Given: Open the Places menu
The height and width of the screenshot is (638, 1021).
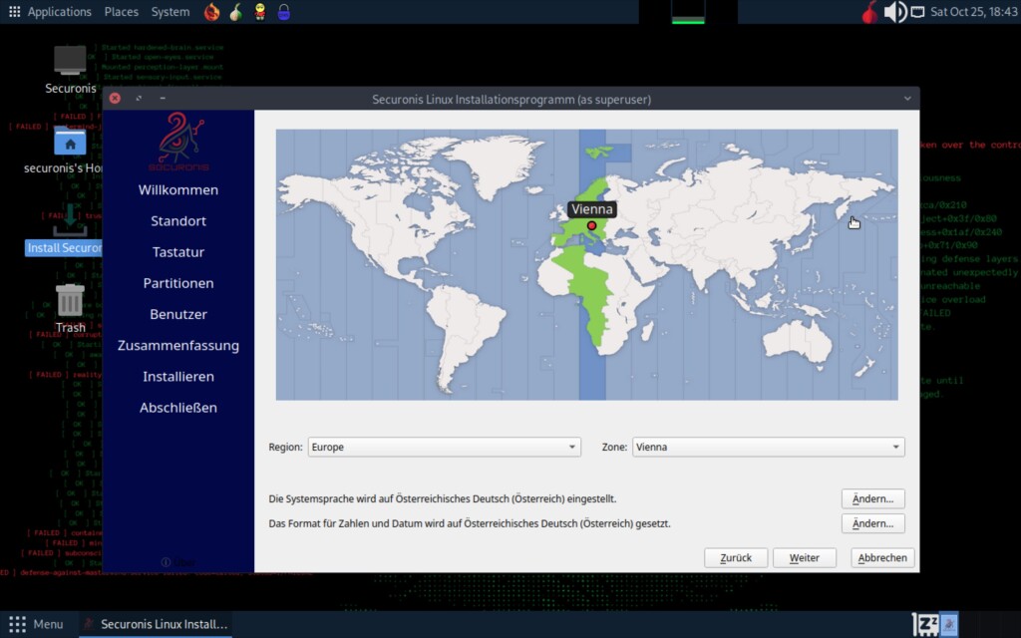Looking at the screenshot, I should point(122,12).
